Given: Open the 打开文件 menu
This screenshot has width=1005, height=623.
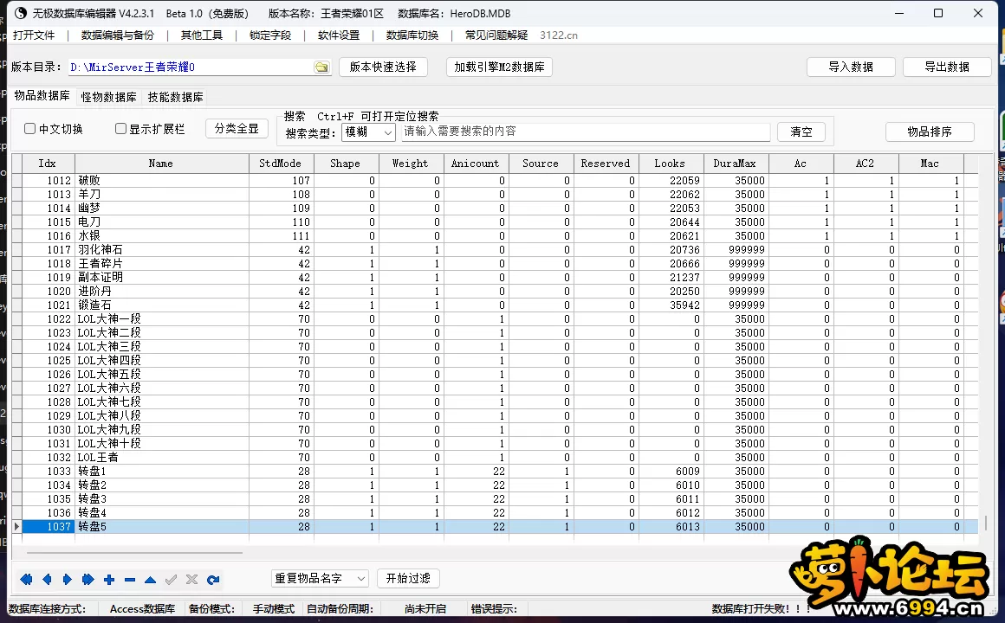Looking at the screenshot, I should pyautogui.click(x=34, y=35).
